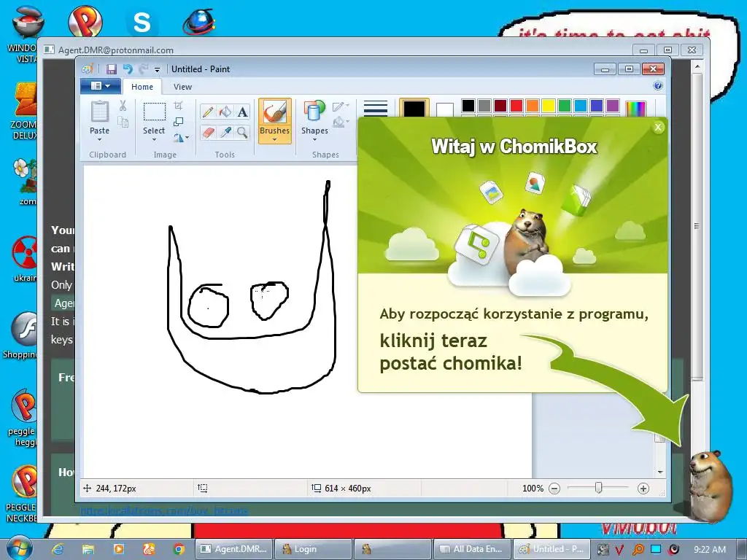
Task: Open the Customize Quick Access Toolbar arrow
Action: 157,69
